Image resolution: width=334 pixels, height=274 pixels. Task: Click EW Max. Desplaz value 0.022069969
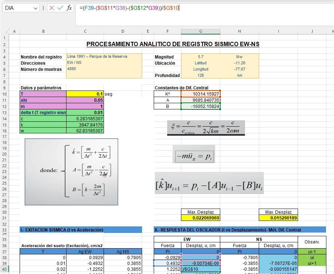click(201, 218)
